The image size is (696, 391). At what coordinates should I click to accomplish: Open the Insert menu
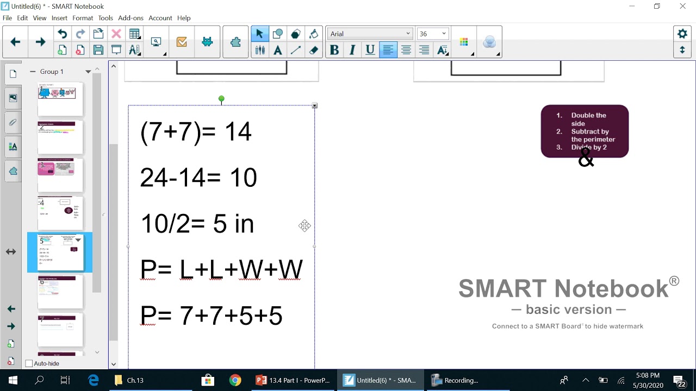(x=59, y=18)
